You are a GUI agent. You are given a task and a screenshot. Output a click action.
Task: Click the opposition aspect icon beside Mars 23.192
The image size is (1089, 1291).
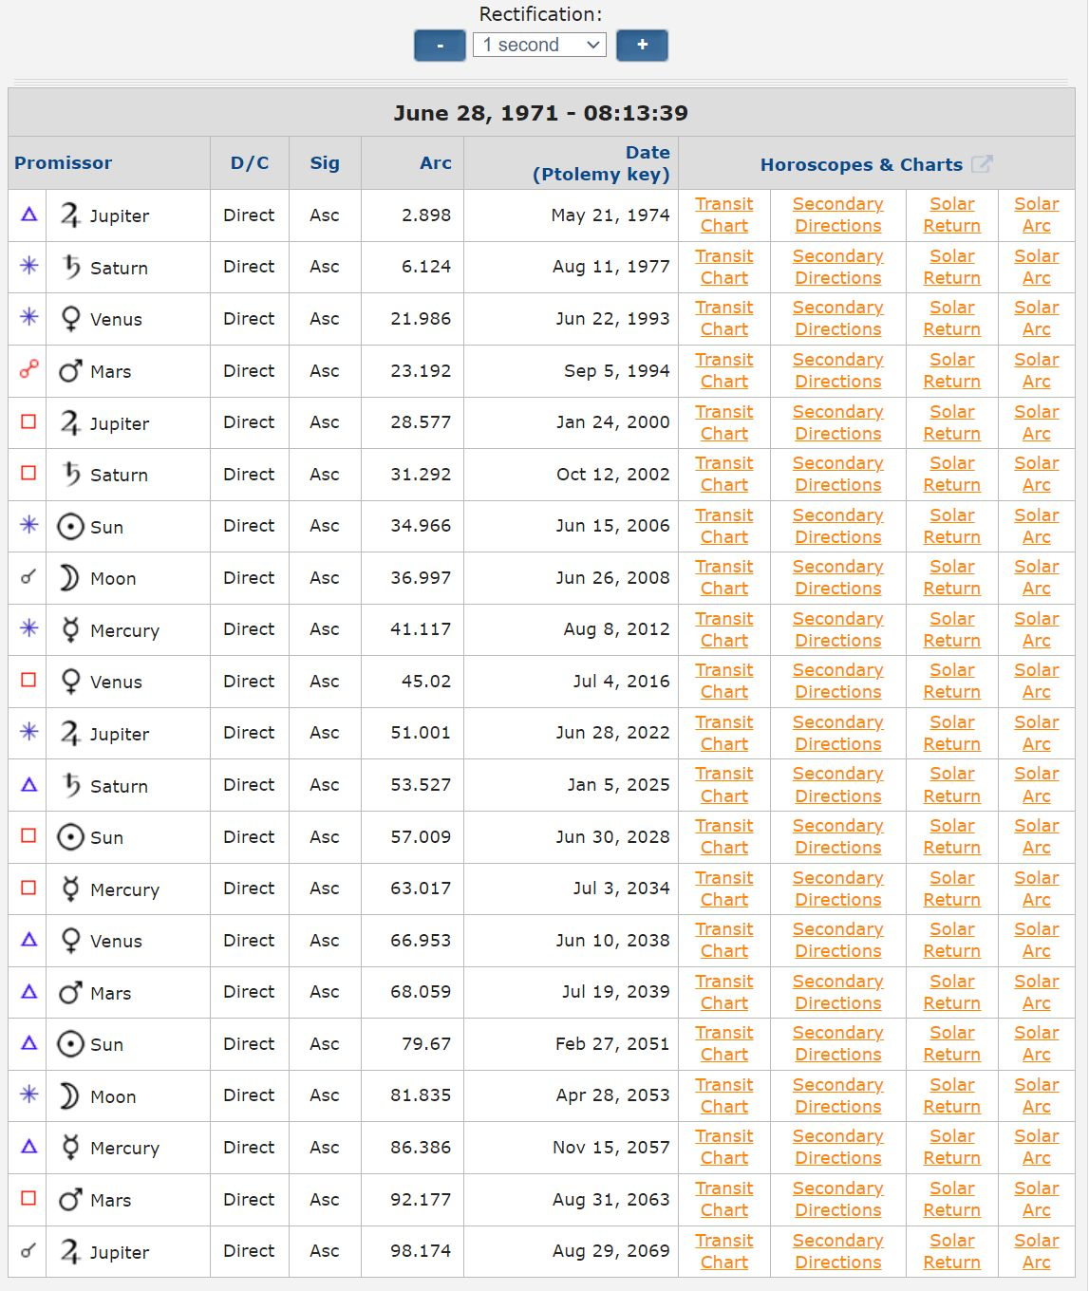pyautogui.click(x=28, y=370)
